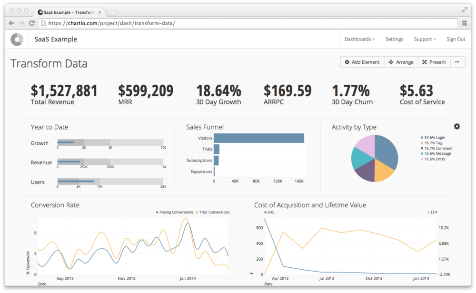Click the browser back arrow
476x293 pixels.
[11, 23]
